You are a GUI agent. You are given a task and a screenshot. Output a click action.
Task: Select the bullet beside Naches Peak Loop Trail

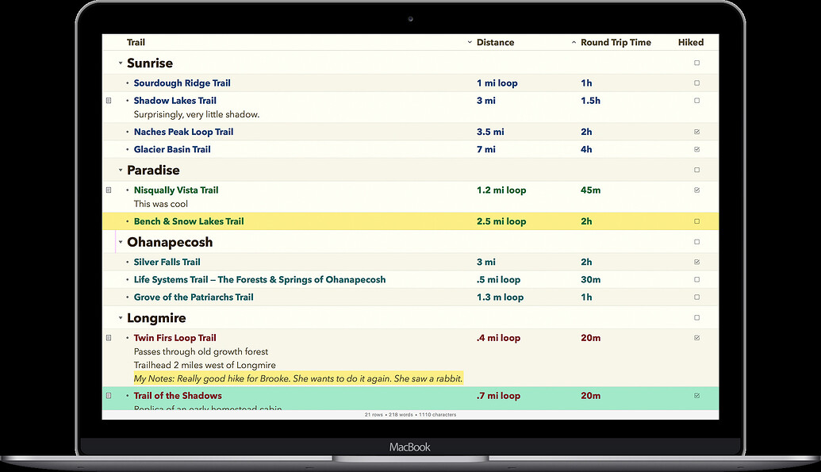point(125,132)
